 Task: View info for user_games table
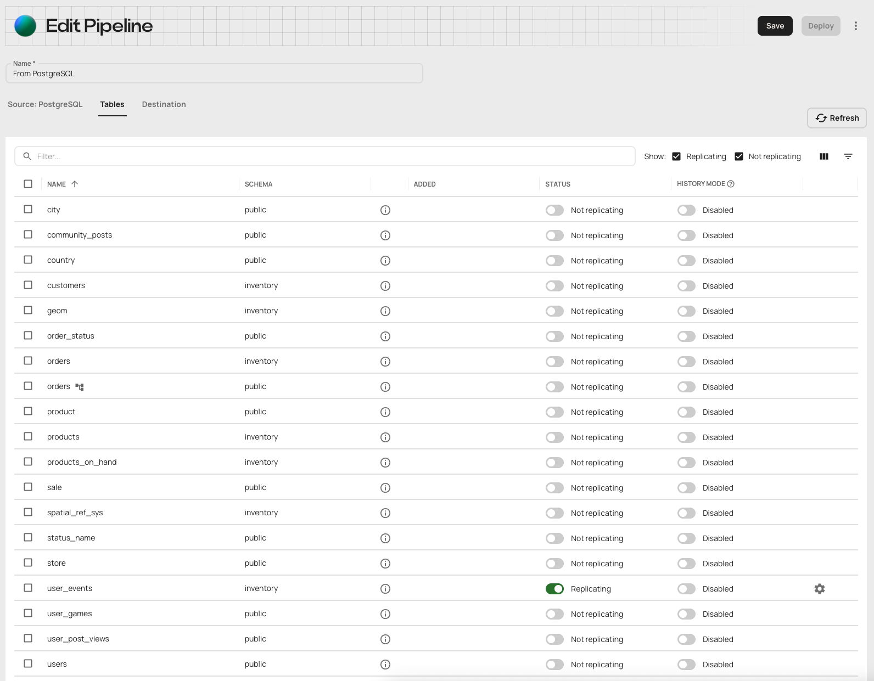(385, 614)
